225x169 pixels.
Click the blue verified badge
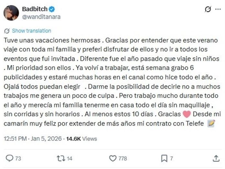pos(51,9)
